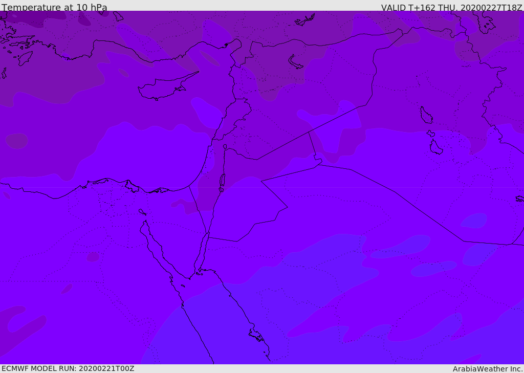This screenshot has width=524, height=373.
Task: Click the 'VALID T+162 THU. 20200227T18Z' label
Action: tap(452, 7)
